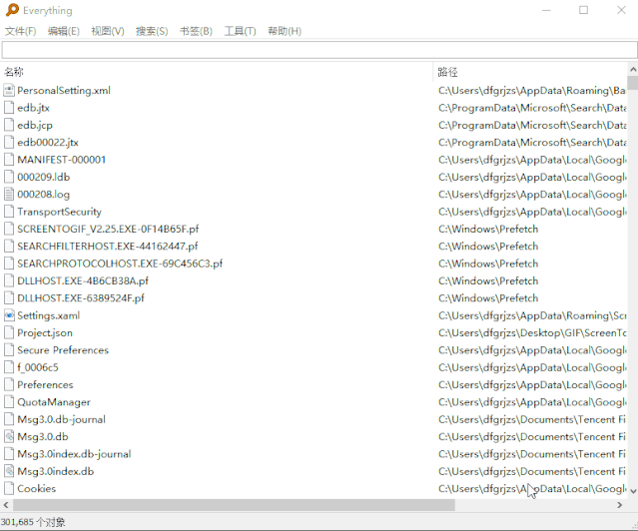The width and height of the screenshot is (638, 531).
Task: Click the path of edb.jtx
Action: coord(532,108)
